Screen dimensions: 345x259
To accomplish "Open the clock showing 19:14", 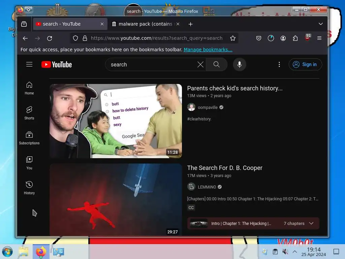I will click(314, 252).
